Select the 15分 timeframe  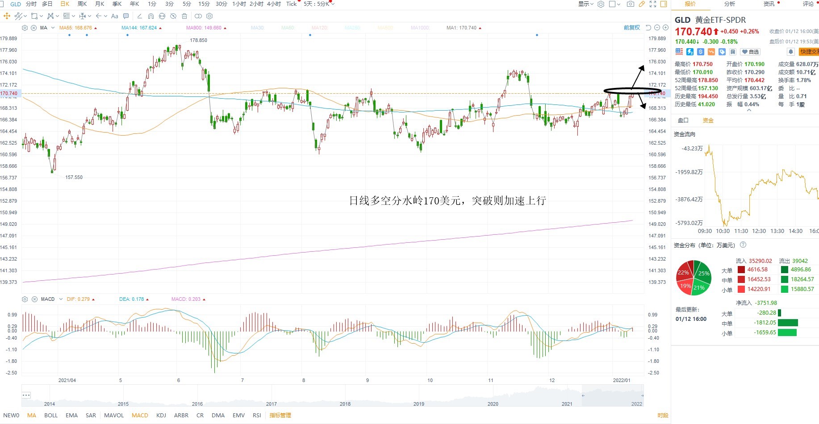[x=204, y=4]
